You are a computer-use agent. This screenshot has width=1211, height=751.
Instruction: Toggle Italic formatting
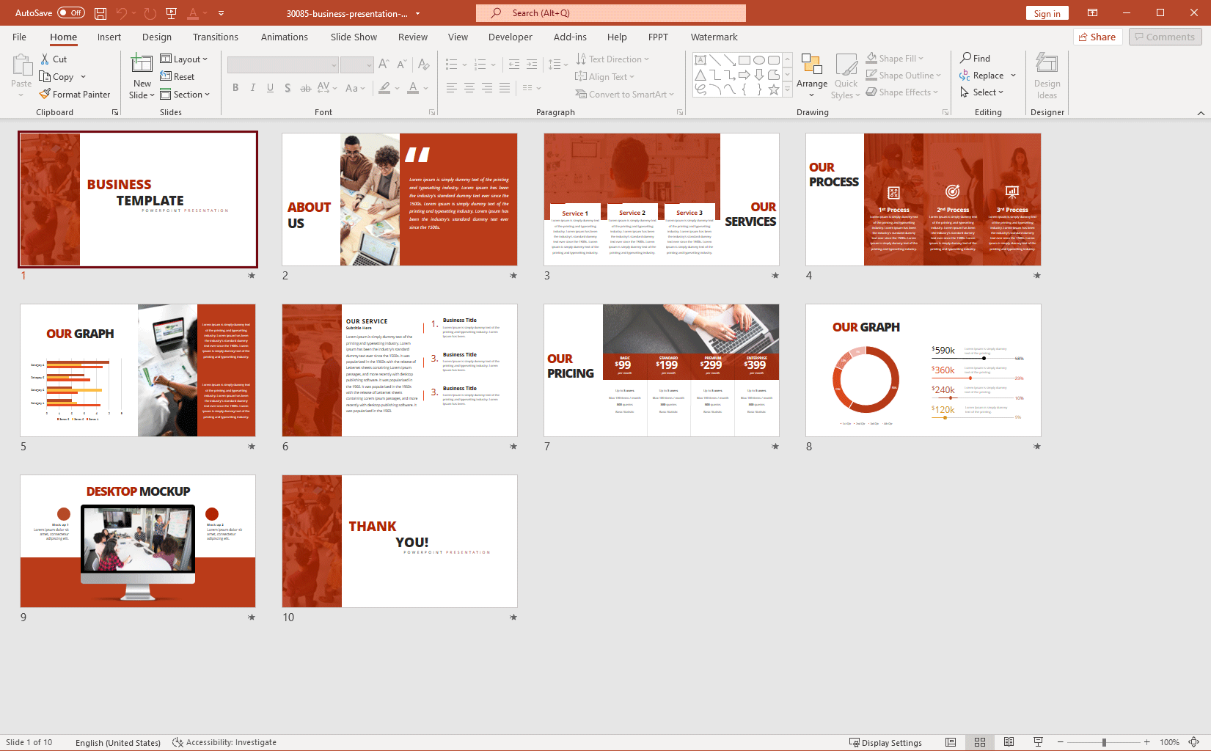(253, 88)
